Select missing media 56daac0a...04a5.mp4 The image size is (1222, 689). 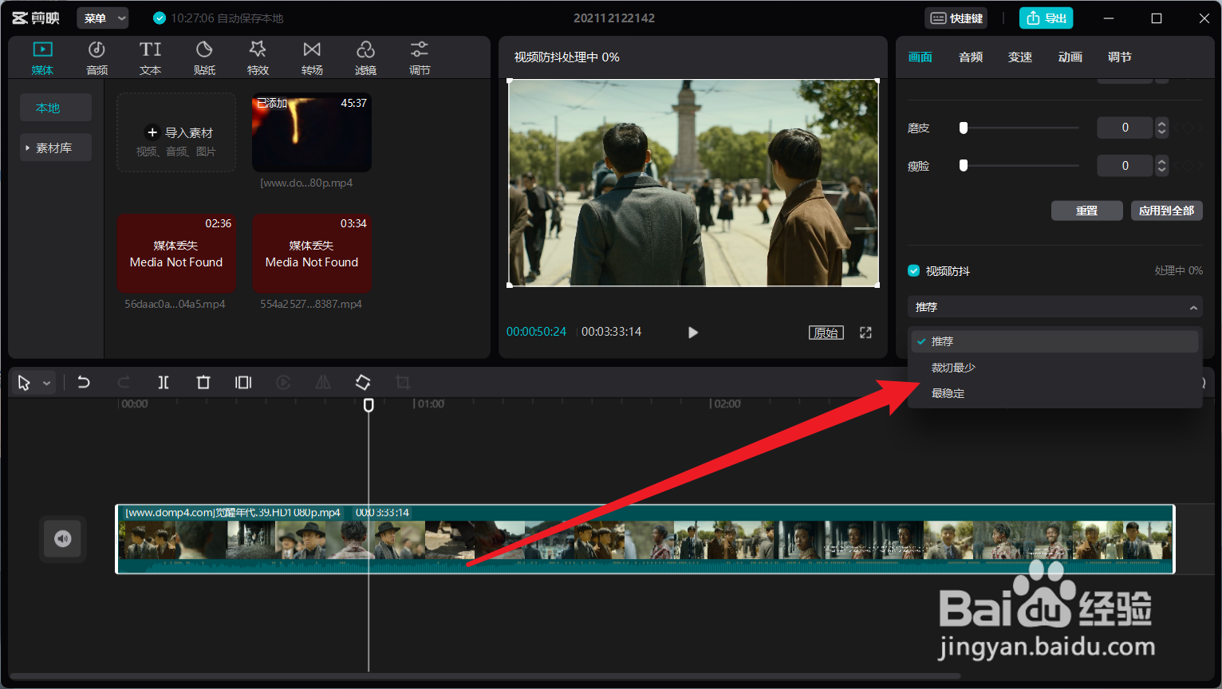(x=176, y=253)
